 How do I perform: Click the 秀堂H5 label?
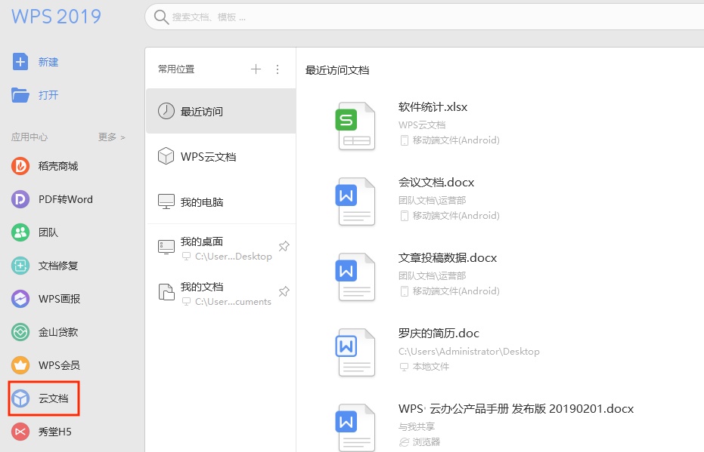(x=54, y=432)
